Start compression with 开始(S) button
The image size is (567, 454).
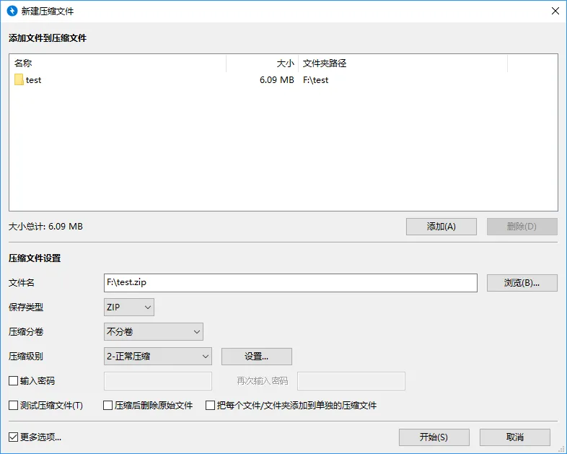(434, 437)
